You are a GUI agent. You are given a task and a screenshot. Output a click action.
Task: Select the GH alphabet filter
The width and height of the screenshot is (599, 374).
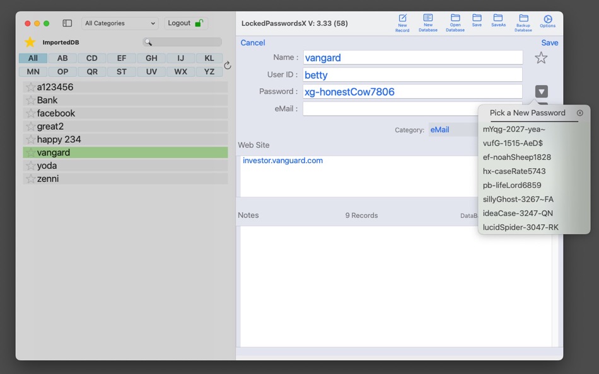(151, 59)
